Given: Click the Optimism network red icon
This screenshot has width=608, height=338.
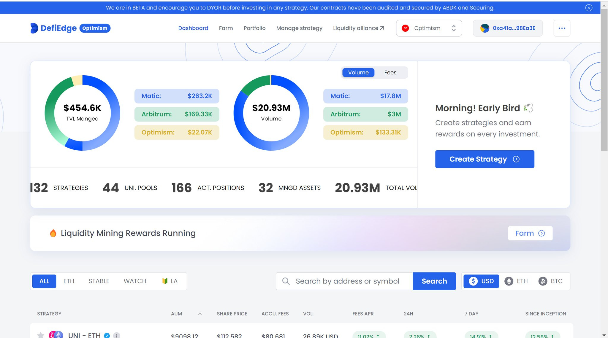Looking at the screenshot, I should coord(405,28).
